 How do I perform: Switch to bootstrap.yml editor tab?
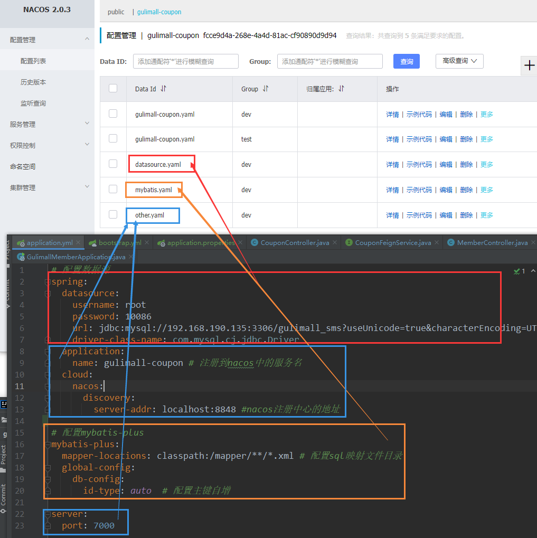pyautogui.click(x=120, y=242)
